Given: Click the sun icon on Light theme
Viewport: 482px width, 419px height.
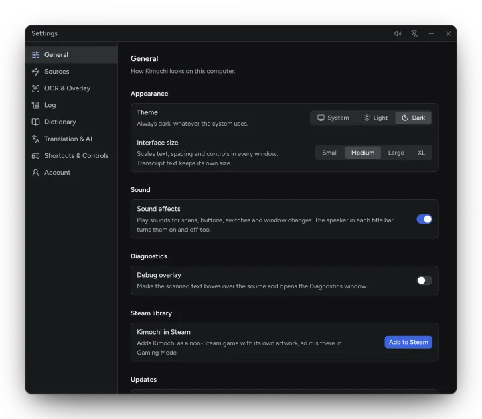Looking at the screenshot, I should tap(366, 118).
